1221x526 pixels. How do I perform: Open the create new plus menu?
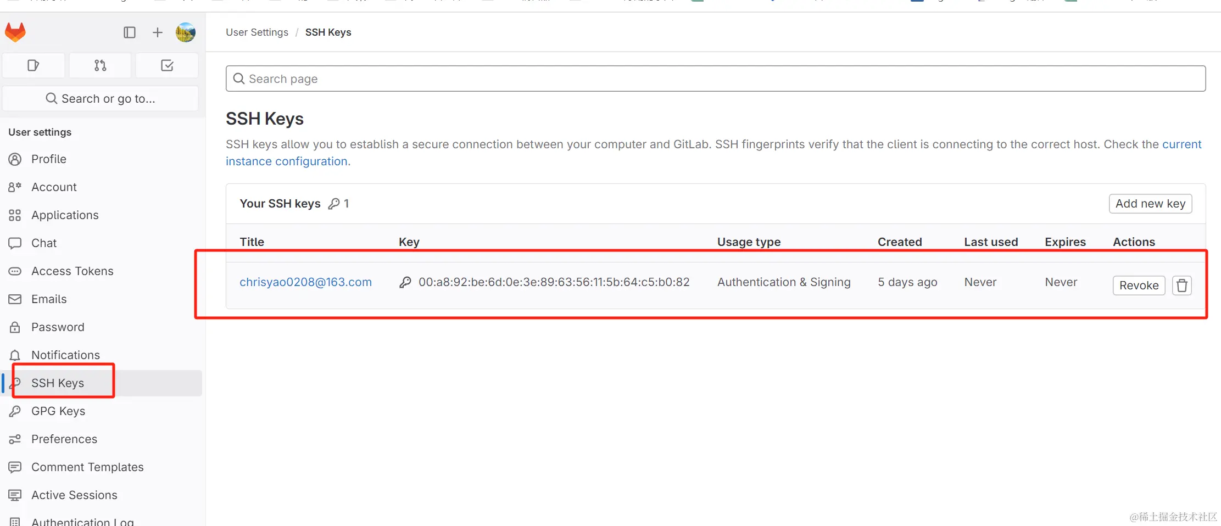[x=158, y=32]
